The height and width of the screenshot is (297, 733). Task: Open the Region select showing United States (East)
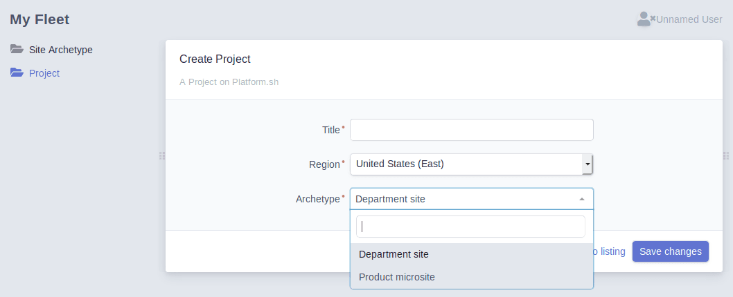(472, 164)
